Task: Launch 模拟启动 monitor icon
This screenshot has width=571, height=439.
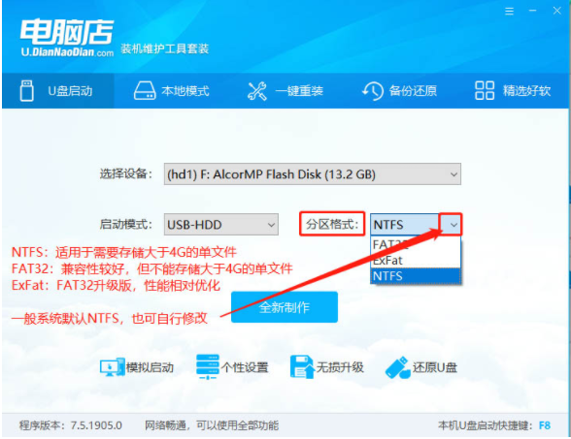Action: tap(112, 367)
